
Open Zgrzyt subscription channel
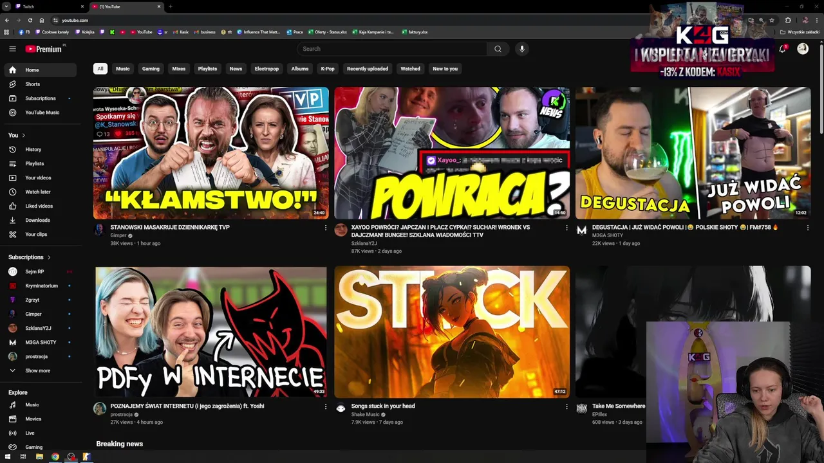pyautogui.click(x=41, y=300)
